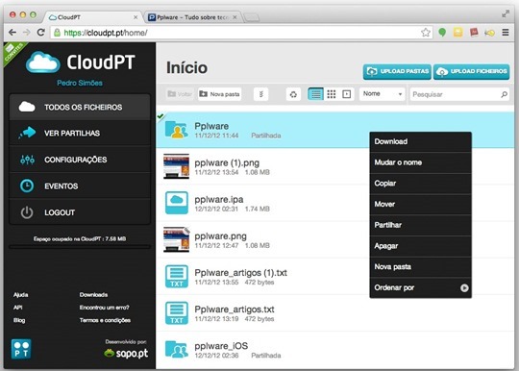This screenshot has width=519, height=371.
Task: Open the API link
Action: (x=18, y=308)
